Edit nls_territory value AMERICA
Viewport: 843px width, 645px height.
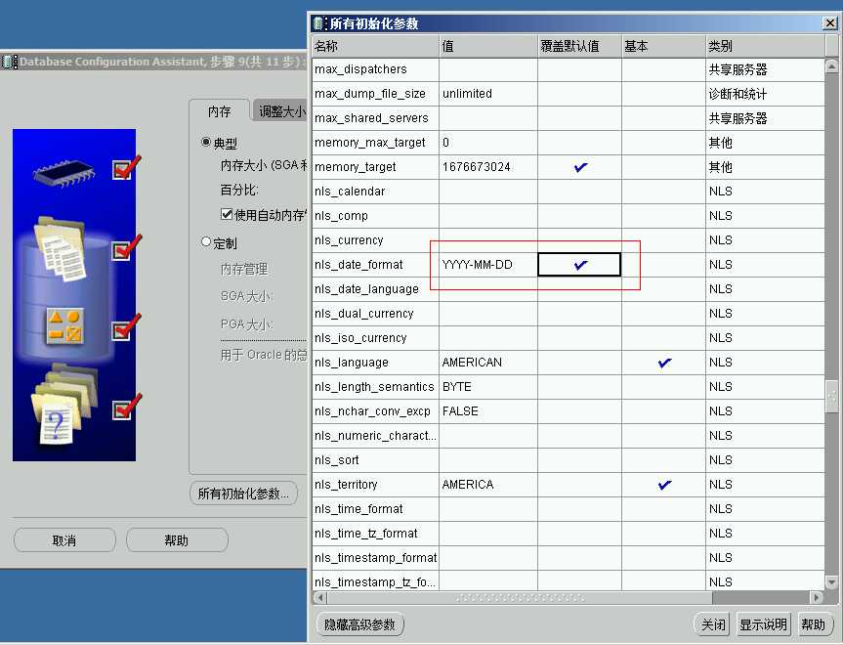coord(488,485)
